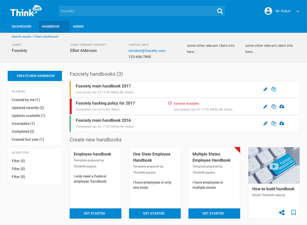Open the mrrobot@fsociety.com email link
Image resolution: width=307 pixels, height=225 pixels.
[x=147, y=51]
